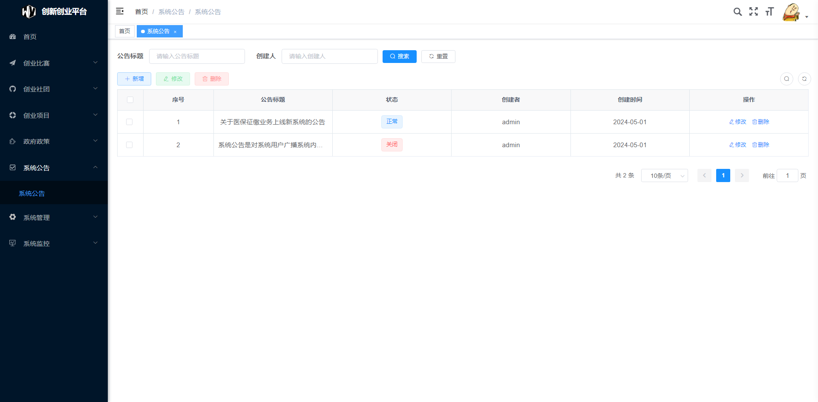Open 首页 in the sidebar

[x=54, y=37]
